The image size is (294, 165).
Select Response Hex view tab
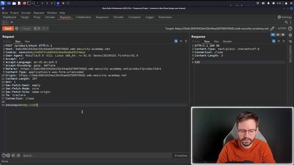216,41
